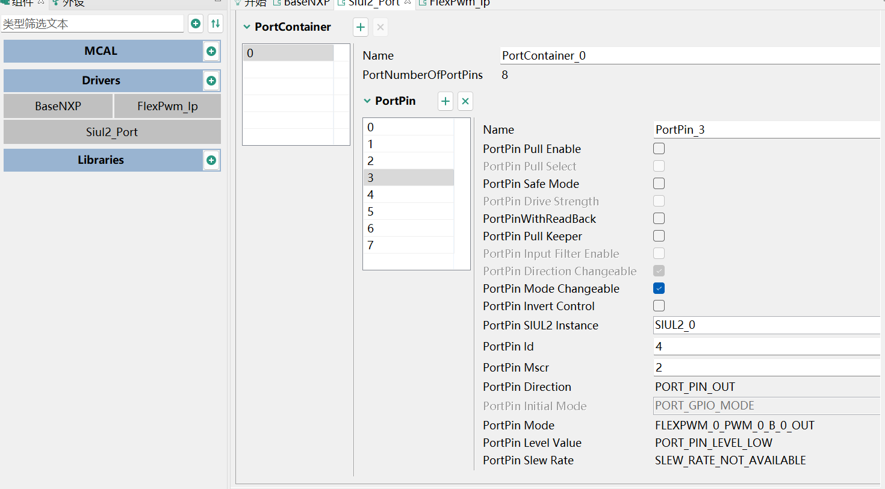This screenshot has width=885, height=489.
Task: Click the plus icon on the Drivers header
Action: 211,80
